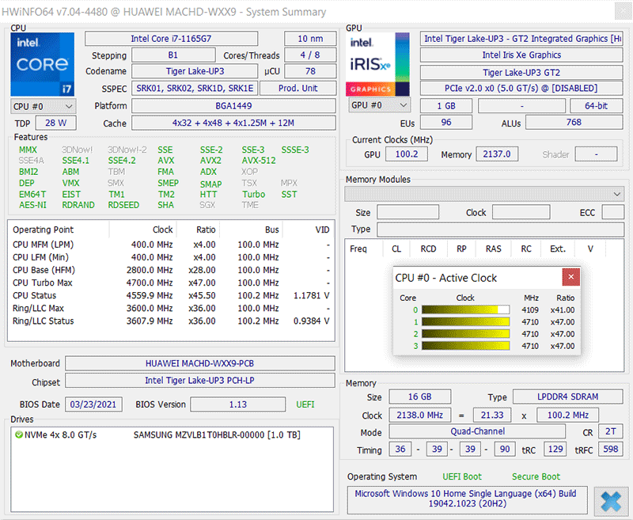Close the CPU #0 Active Clock popup
The image size is (633, 520).
(x=570, y=278)
